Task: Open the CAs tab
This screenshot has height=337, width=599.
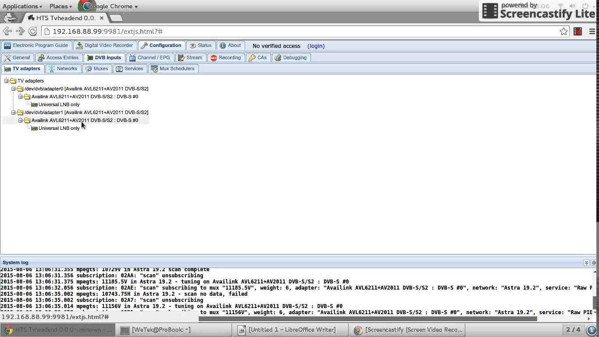Action: coord(258,57)
